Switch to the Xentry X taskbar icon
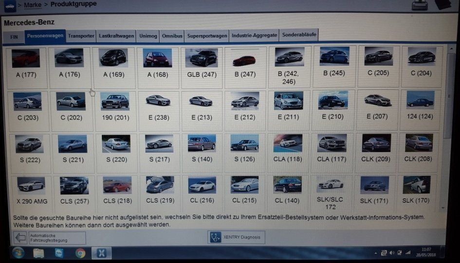This screenshot has width=460, height=263. point(101,253)
